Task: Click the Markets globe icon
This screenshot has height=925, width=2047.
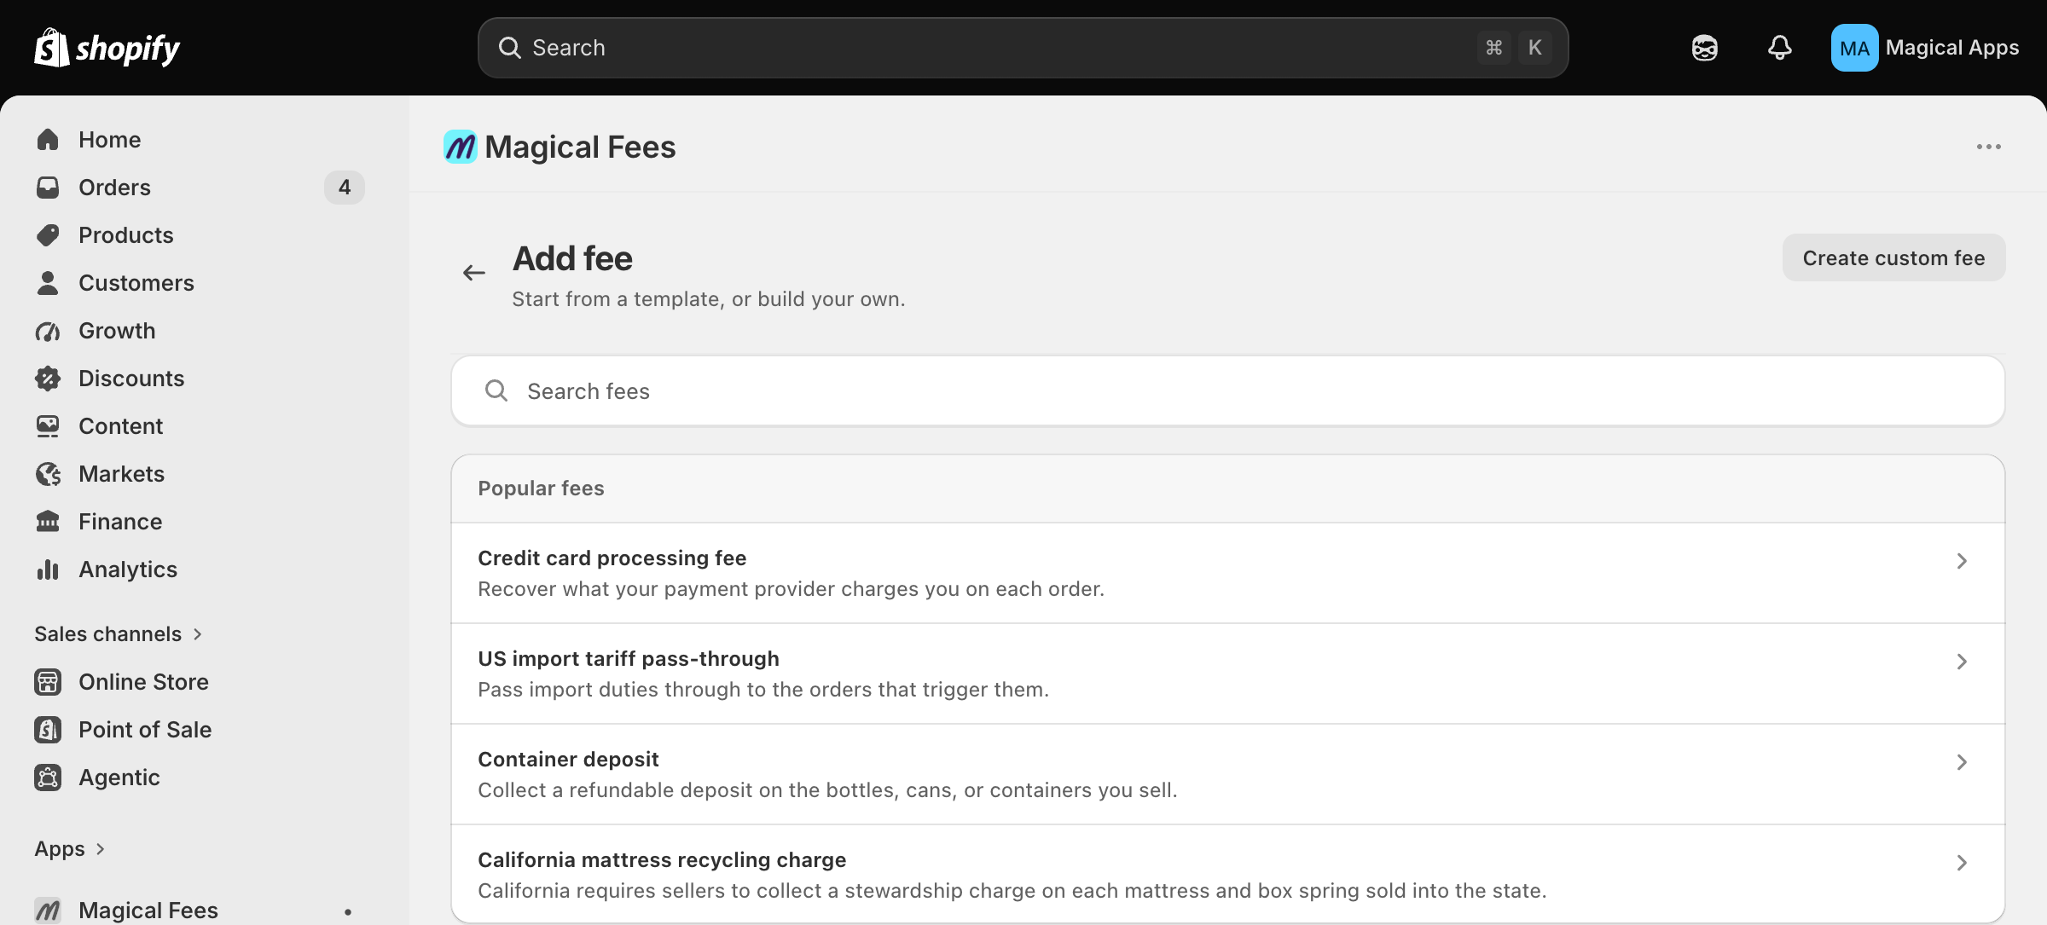Action: pos(48,474)
